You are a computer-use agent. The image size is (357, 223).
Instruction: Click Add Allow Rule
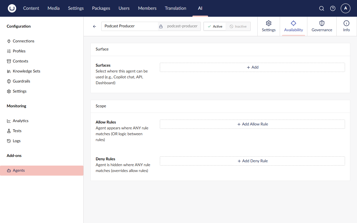coord(252,124)
